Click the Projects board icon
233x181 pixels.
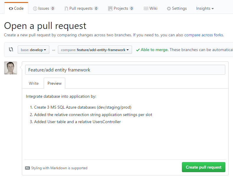[110, 9]
